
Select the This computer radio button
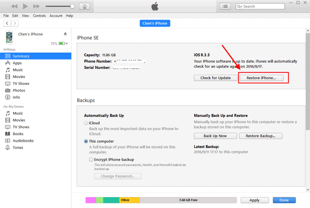click(x=86, y=141)
